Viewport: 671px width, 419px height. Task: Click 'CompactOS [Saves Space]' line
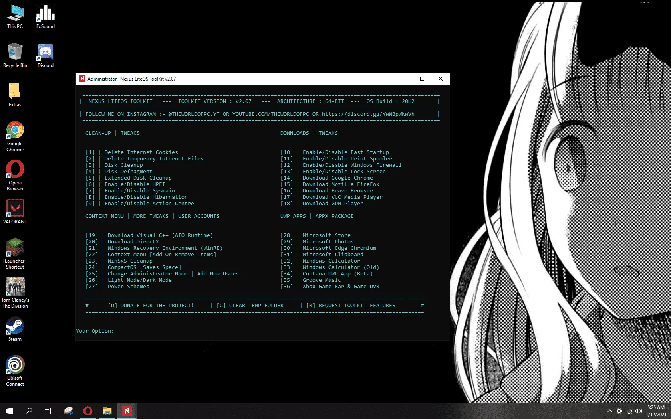(x=144, y=267)
